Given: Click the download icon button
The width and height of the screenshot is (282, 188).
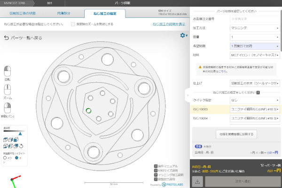Looking at the screenshot, I should (197, 181).
